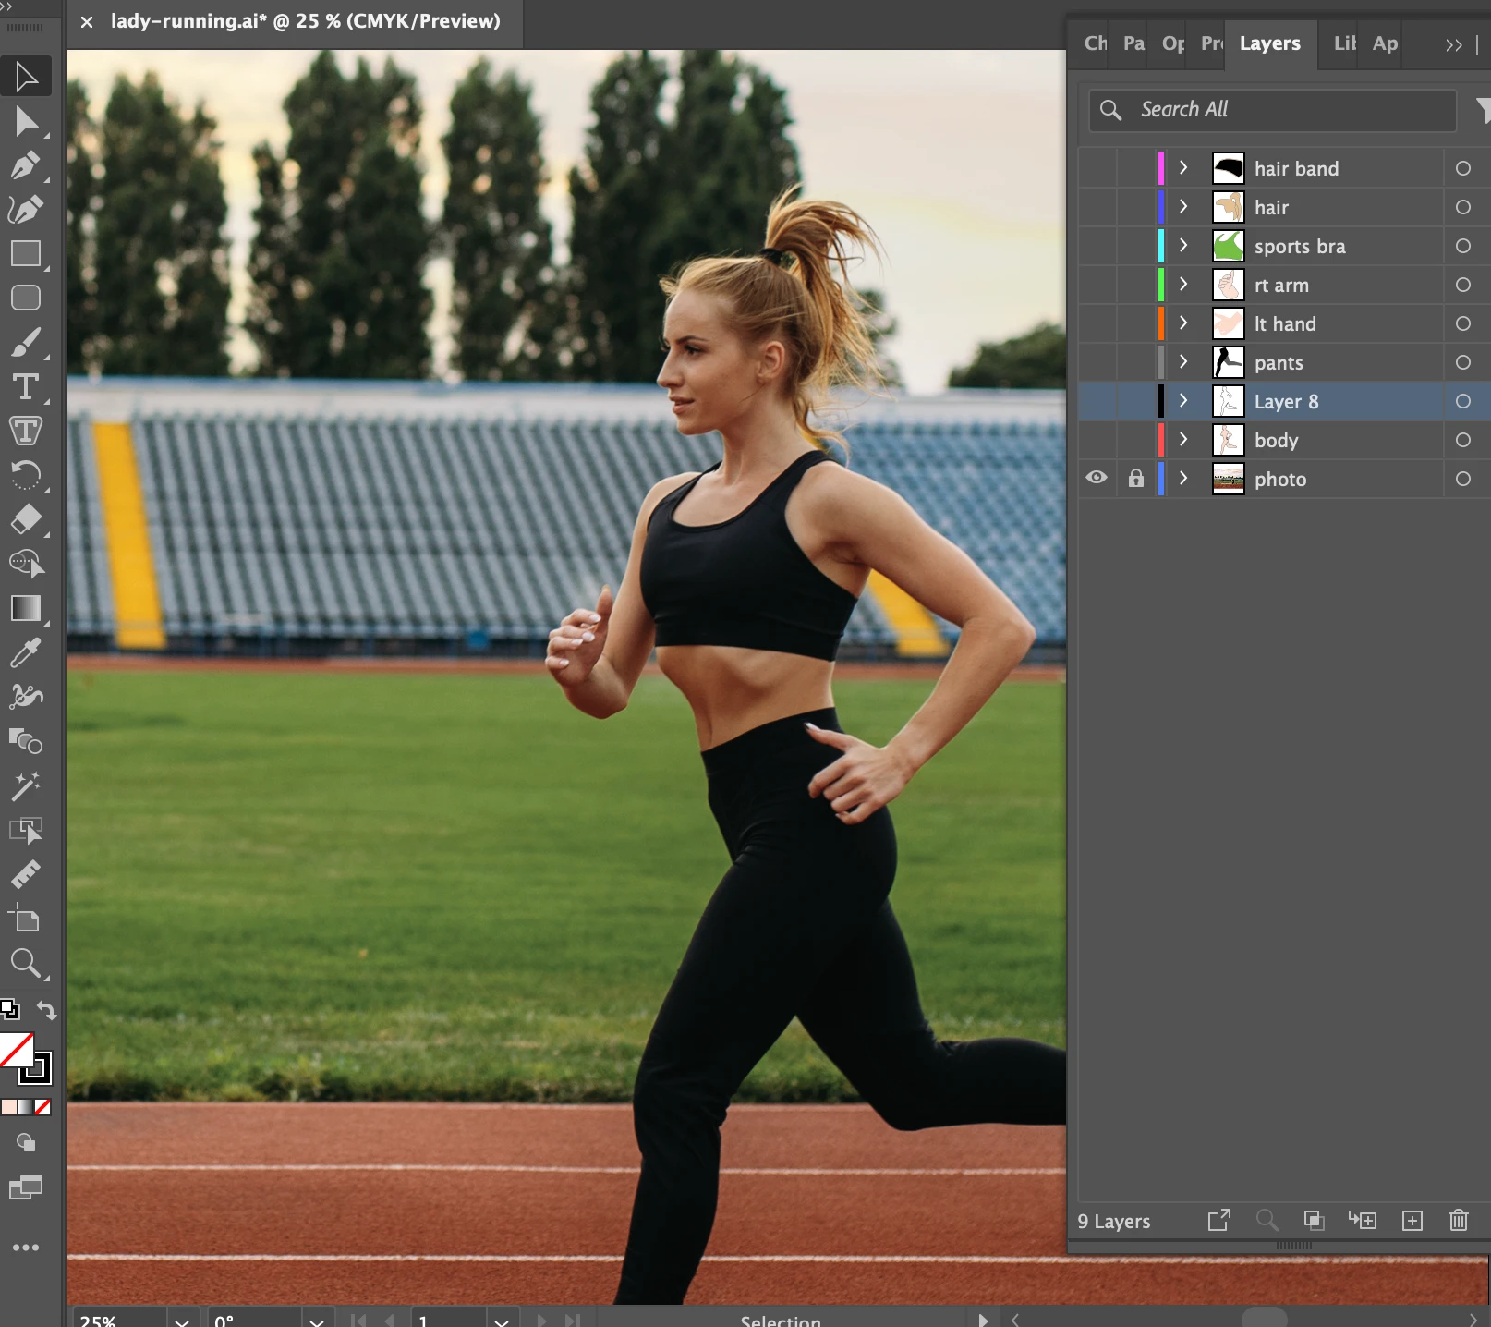Open Edit Toolbar three-dots menu

[26, 1248]
